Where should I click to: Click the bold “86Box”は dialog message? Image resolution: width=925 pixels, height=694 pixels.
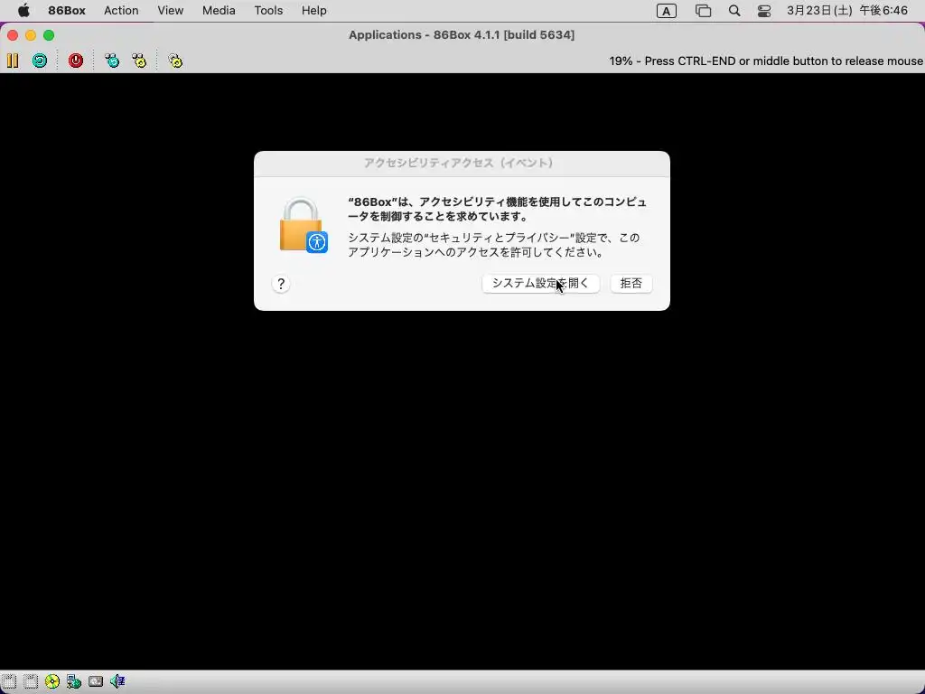[498, 209]
